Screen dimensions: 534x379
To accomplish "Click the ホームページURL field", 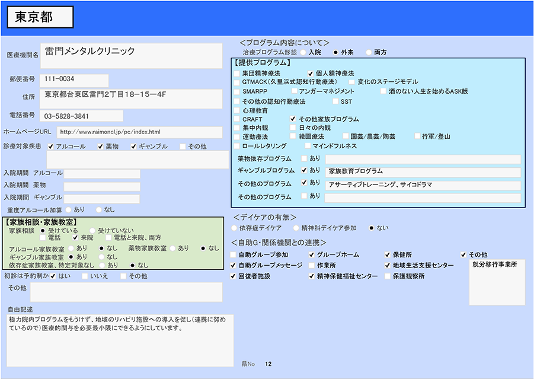I will click(x=139, y=132).
